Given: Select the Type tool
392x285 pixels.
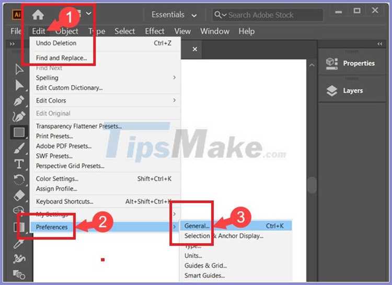Looking at the screenshot, I should pyautogui.click(x=19, y=164).
